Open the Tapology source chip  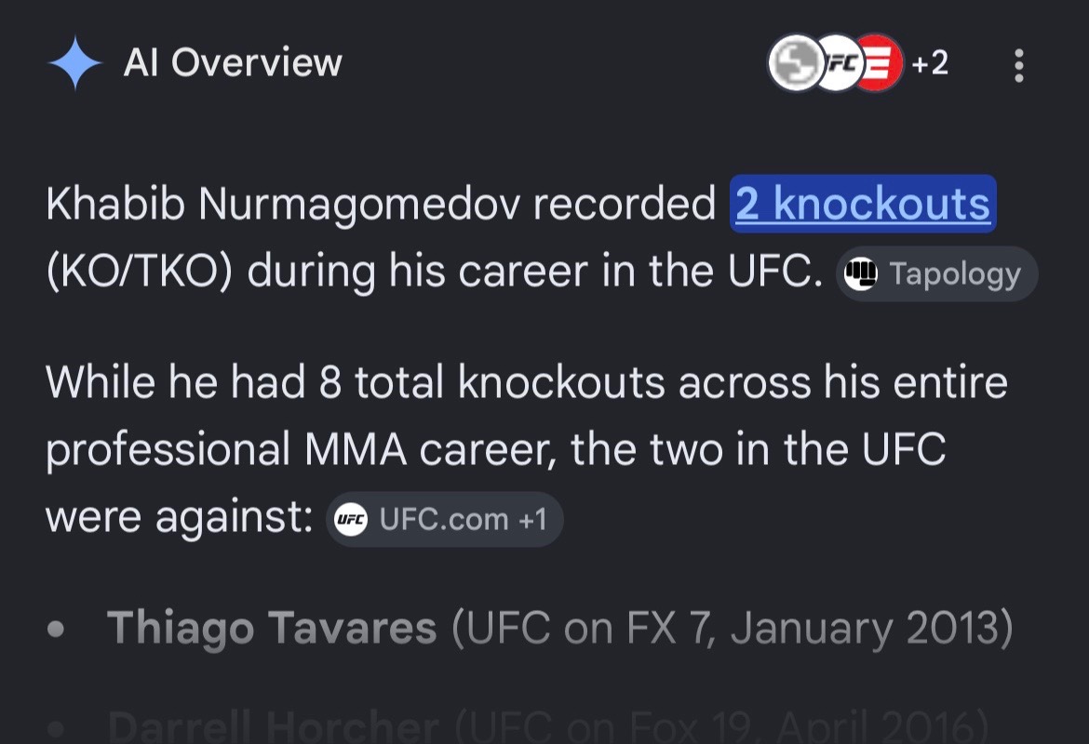click(x=936, y=274)
